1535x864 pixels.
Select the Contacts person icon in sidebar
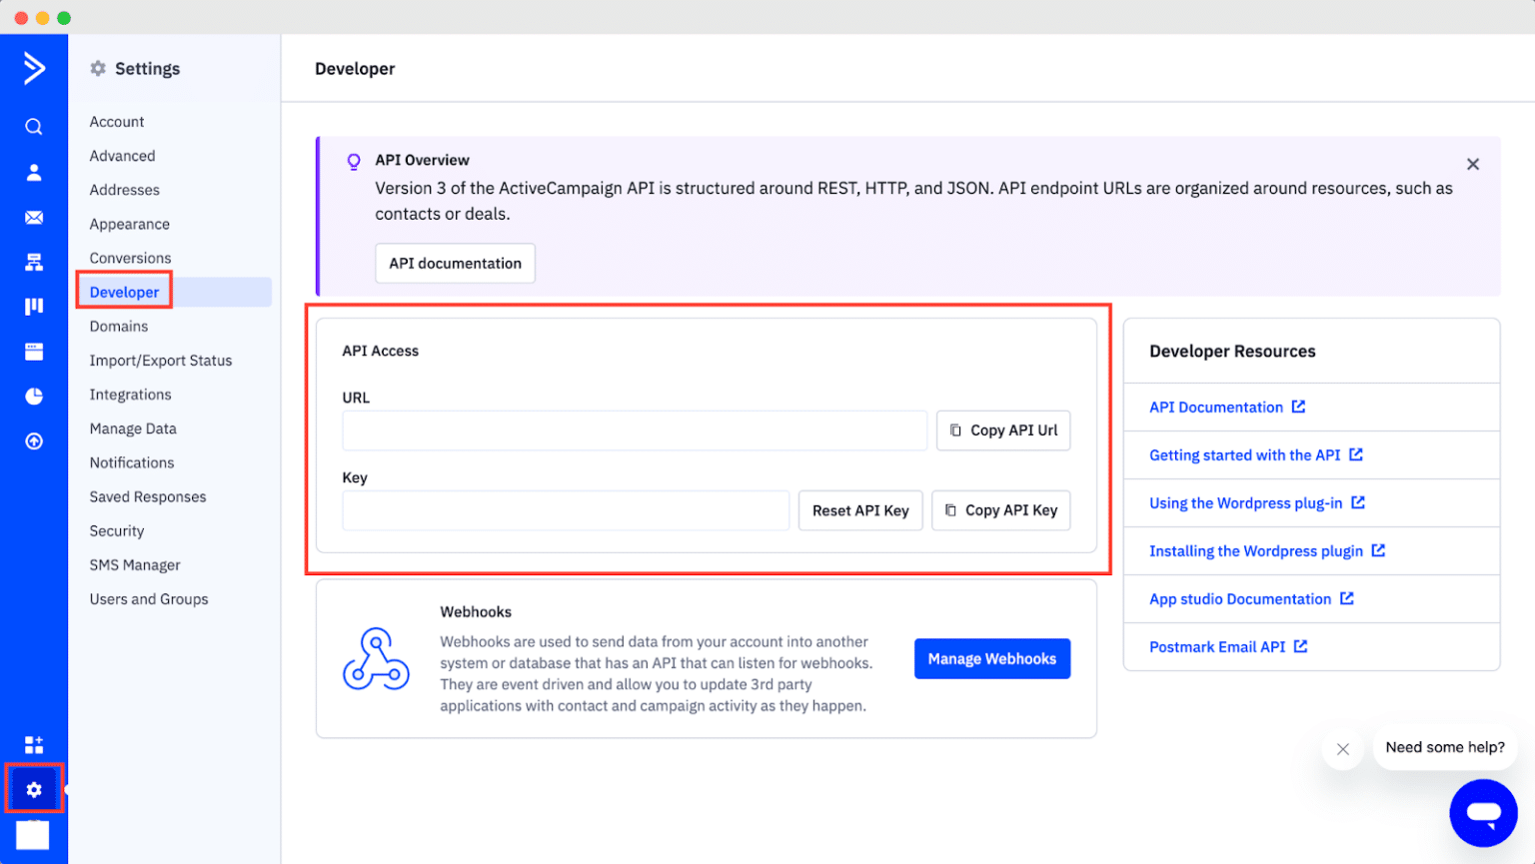pyautogui.click(x=33, y=171)
